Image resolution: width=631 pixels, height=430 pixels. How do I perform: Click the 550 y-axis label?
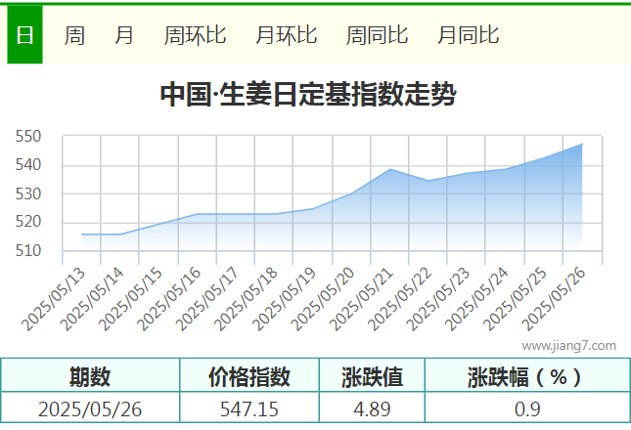click(28, 137)
